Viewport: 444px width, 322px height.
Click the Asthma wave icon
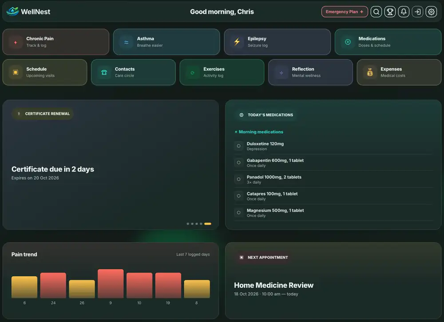point(126,42)
